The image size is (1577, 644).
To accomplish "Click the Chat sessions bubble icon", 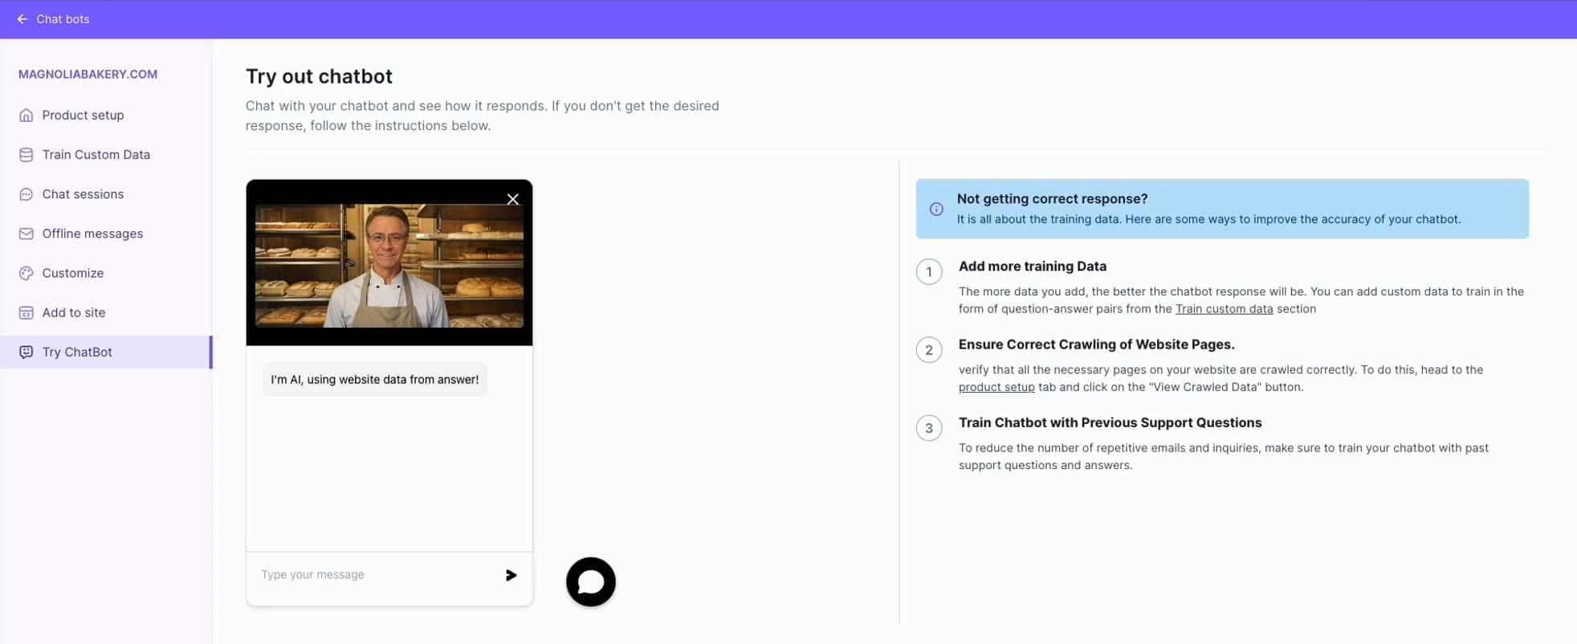I will click(x=26, y=194).
